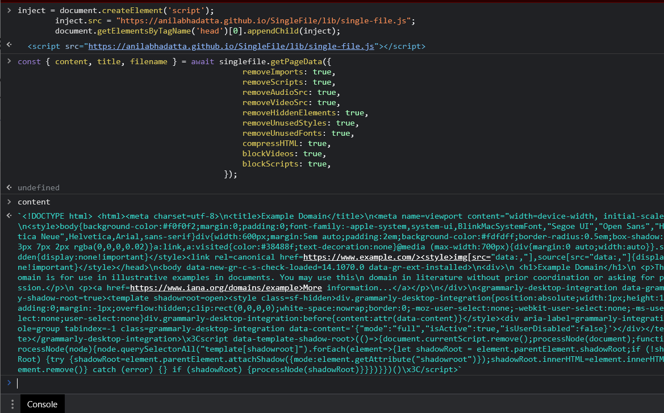Viewport: 664px width, 413px height.
Task: Click the 'inject.src' assignment line
Action: [235, 21]
